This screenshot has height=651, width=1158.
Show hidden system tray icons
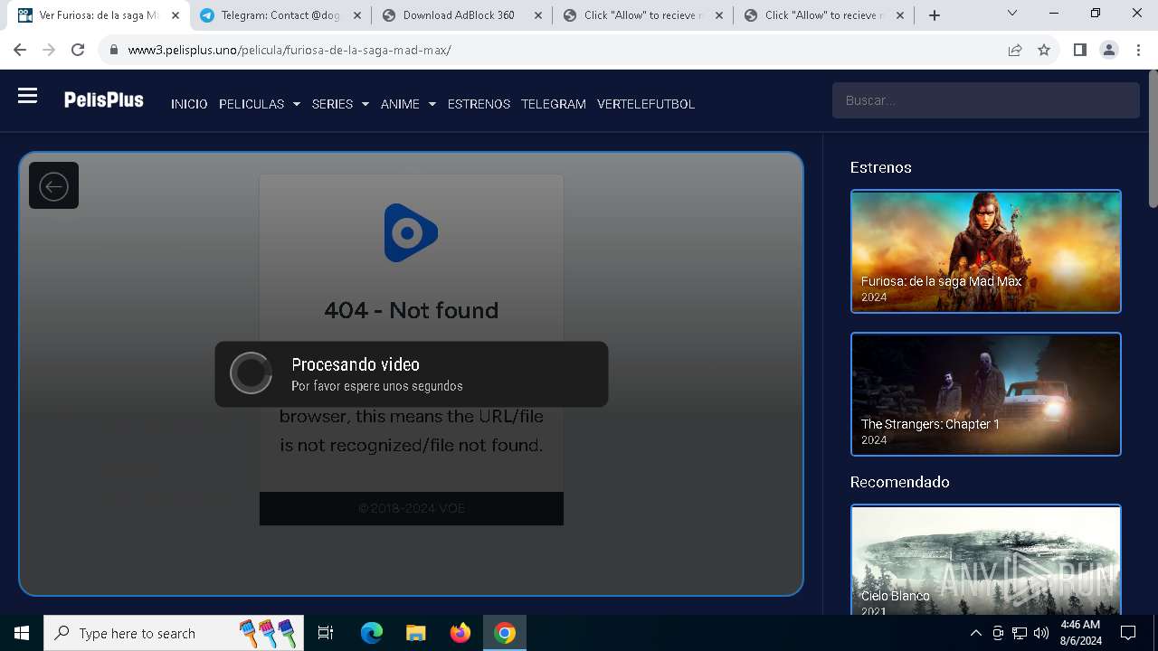[975, 633]
